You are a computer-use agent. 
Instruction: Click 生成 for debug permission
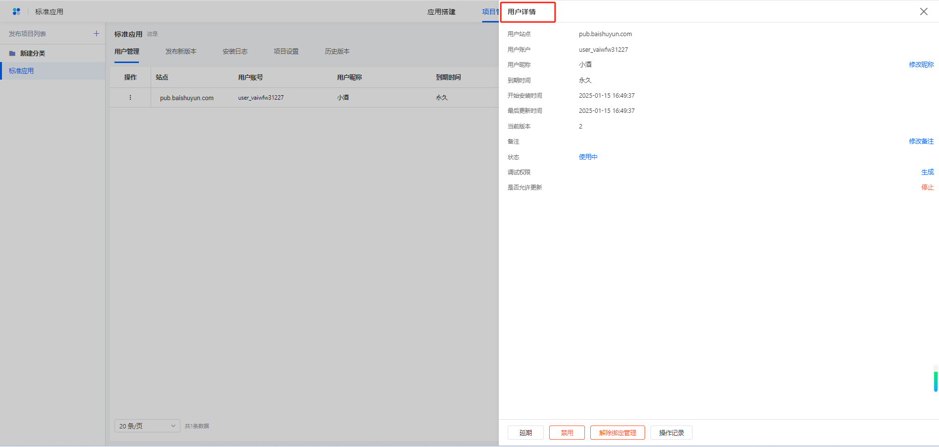pos(927,172)
